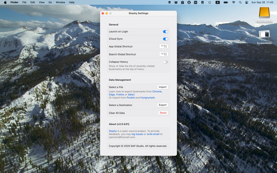Viewport: 277px width, 173px height.
Task: Open the Pocket import link
Action: [131, 98]
